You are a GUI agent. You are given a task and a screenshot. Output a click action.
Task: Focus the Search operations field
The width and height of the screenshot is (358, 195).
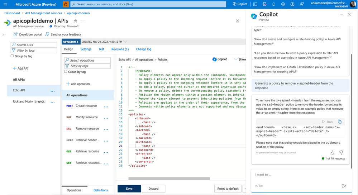87,60
